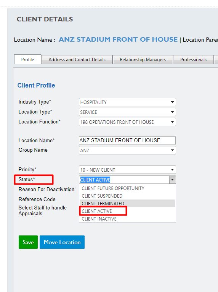Click the highlighted CLIENT ACTIVE status field
The image size is (218, 292).
pos(124,180)
